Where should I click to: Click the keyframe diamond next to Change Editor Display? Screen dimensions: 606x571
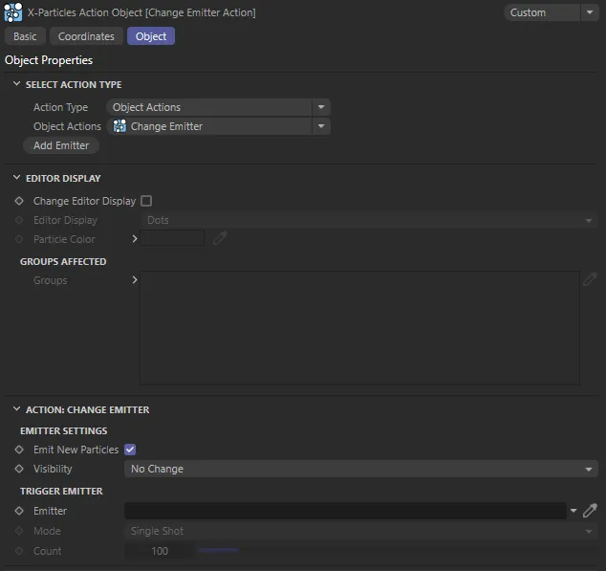(x=19, y=201)
